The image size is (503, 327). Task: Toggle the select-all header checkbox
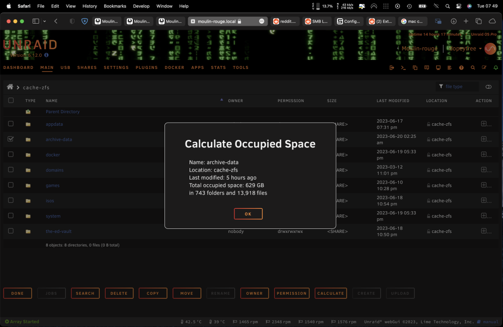[11, 100]
